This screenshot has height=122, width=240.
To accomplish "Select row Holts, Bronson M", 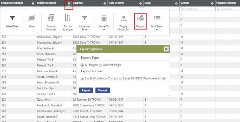I will (x=48, y=82).
